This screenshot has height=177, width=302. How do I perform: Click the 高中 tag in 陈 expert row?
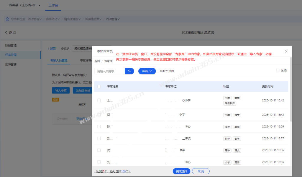point(227,127)
